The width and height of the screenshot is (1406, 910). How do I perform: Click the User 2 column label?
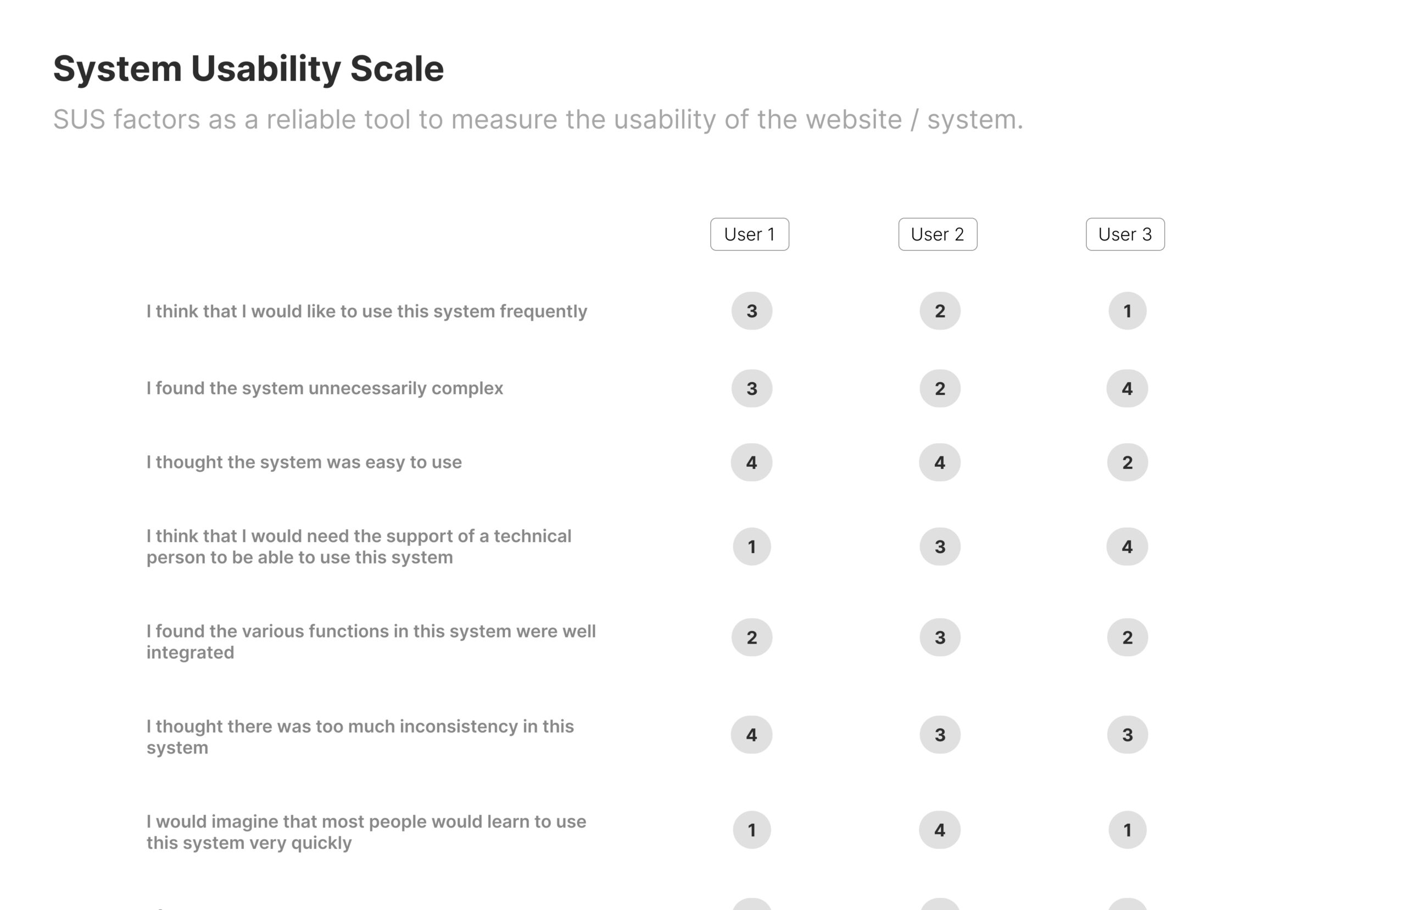click(x=938, y=235)
